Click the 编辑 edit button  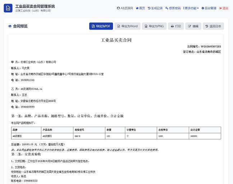pyautogui.click(x=193, y=26)
